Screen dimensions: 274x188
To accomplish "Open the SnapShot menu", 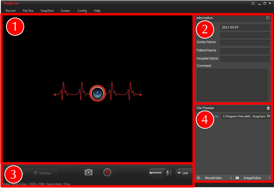I will [x=47, y=11].
